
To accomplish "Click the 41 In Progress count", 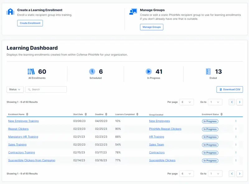I will [159, 72].
